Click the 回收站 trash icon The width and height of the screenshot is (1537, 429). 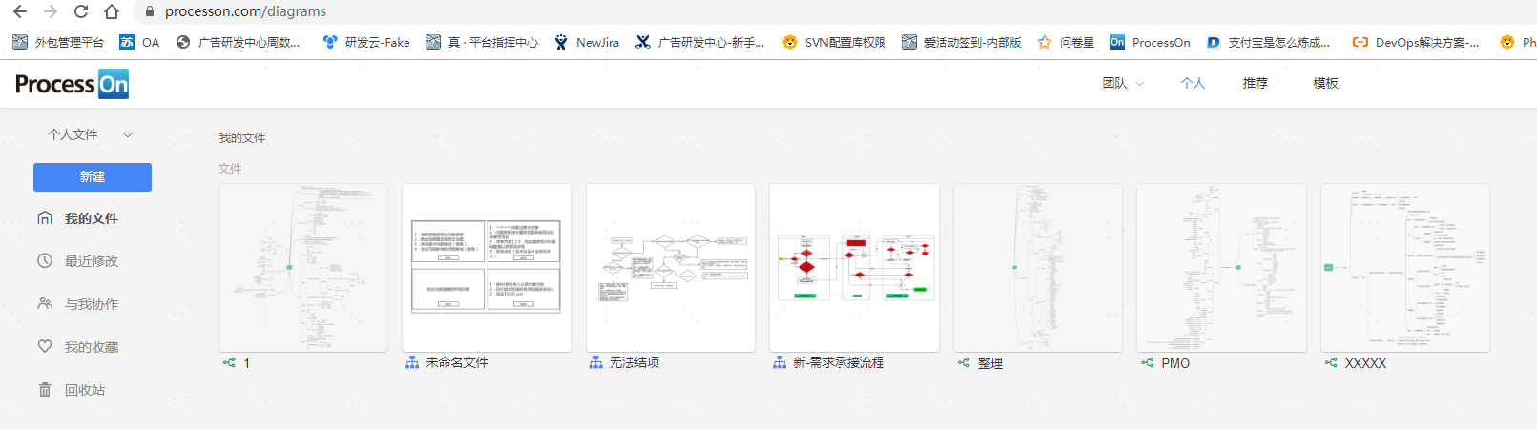(x=45, y=389)
